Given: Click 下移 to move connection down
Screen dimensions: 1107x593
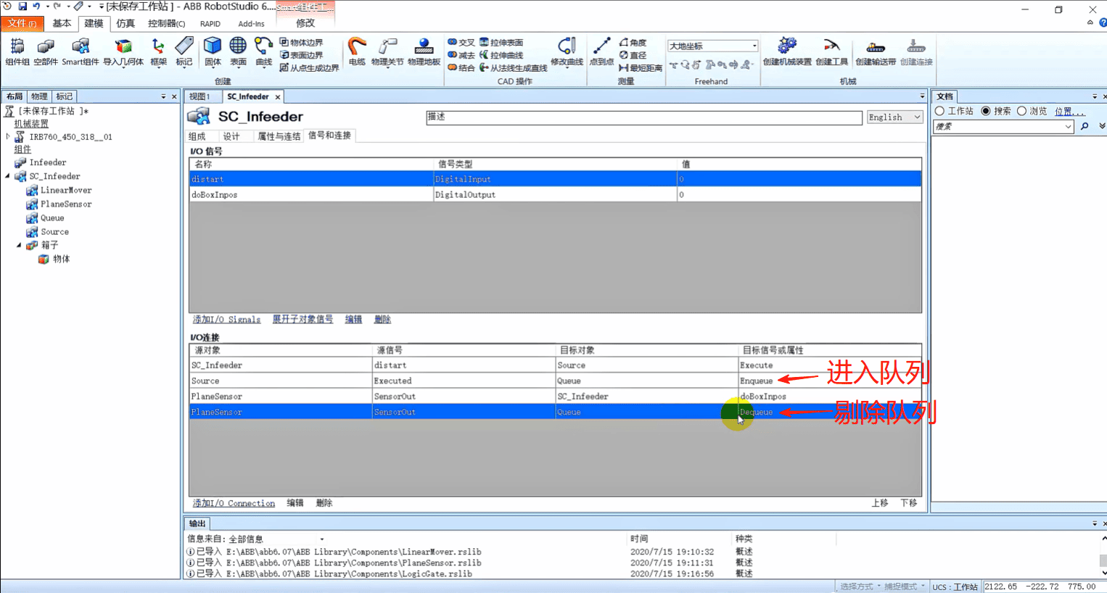Looking at the screenshot, I should coord(909,503).
